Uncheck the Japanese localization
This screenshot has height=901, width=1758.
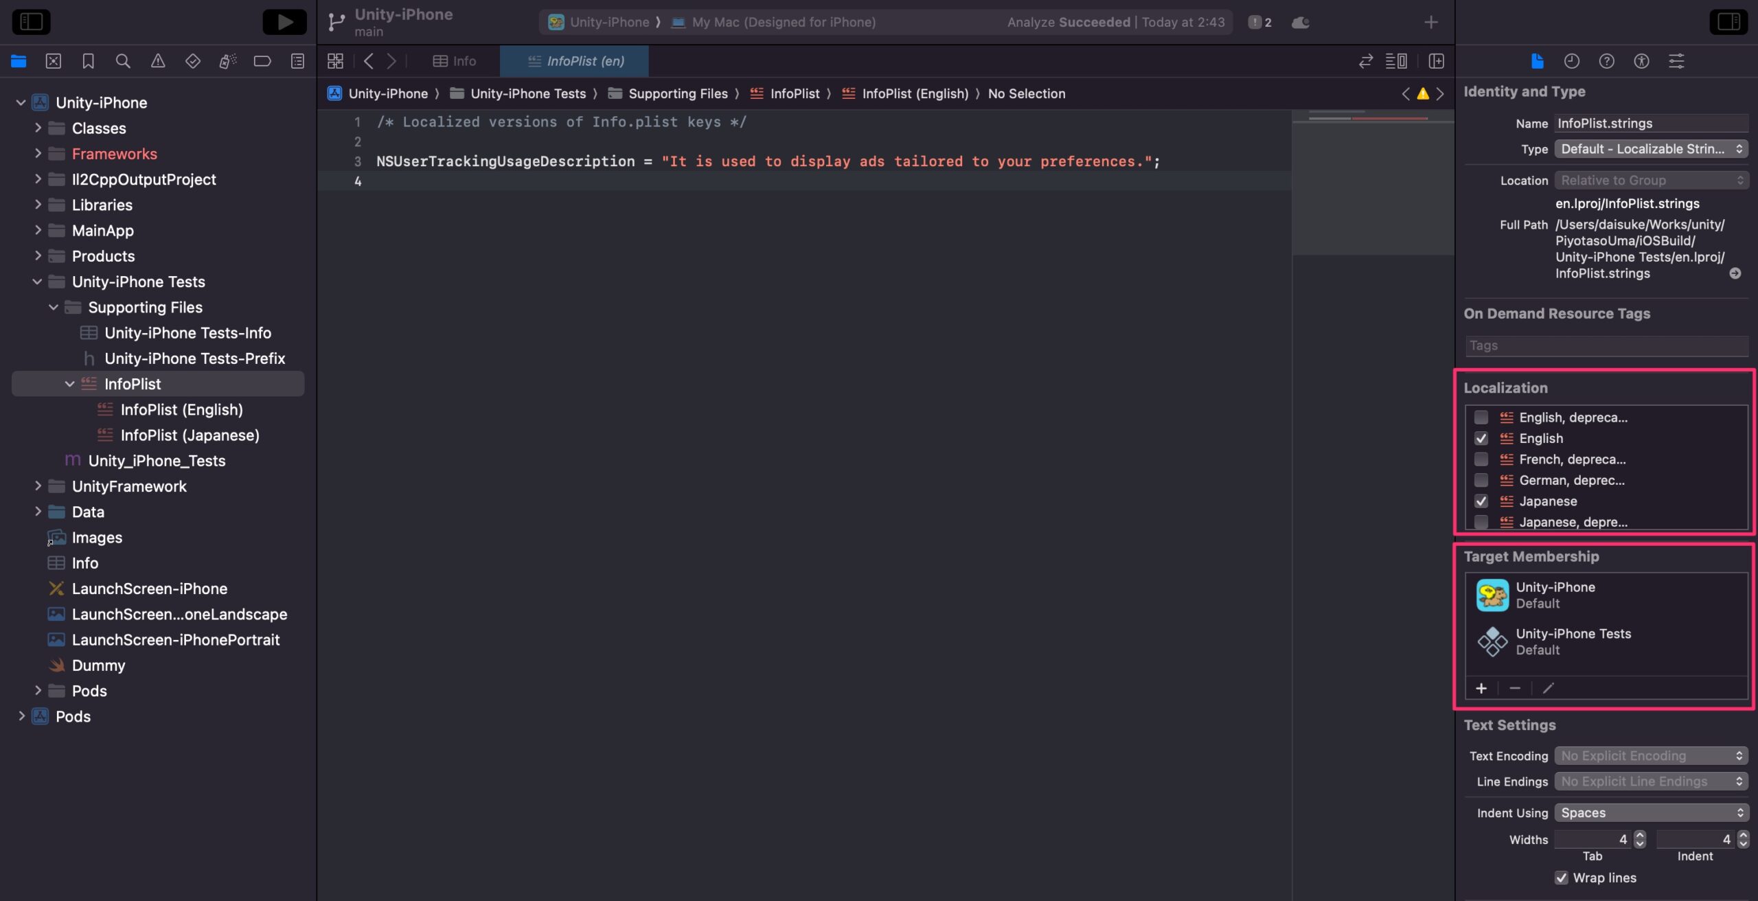tap(1481, 501)
